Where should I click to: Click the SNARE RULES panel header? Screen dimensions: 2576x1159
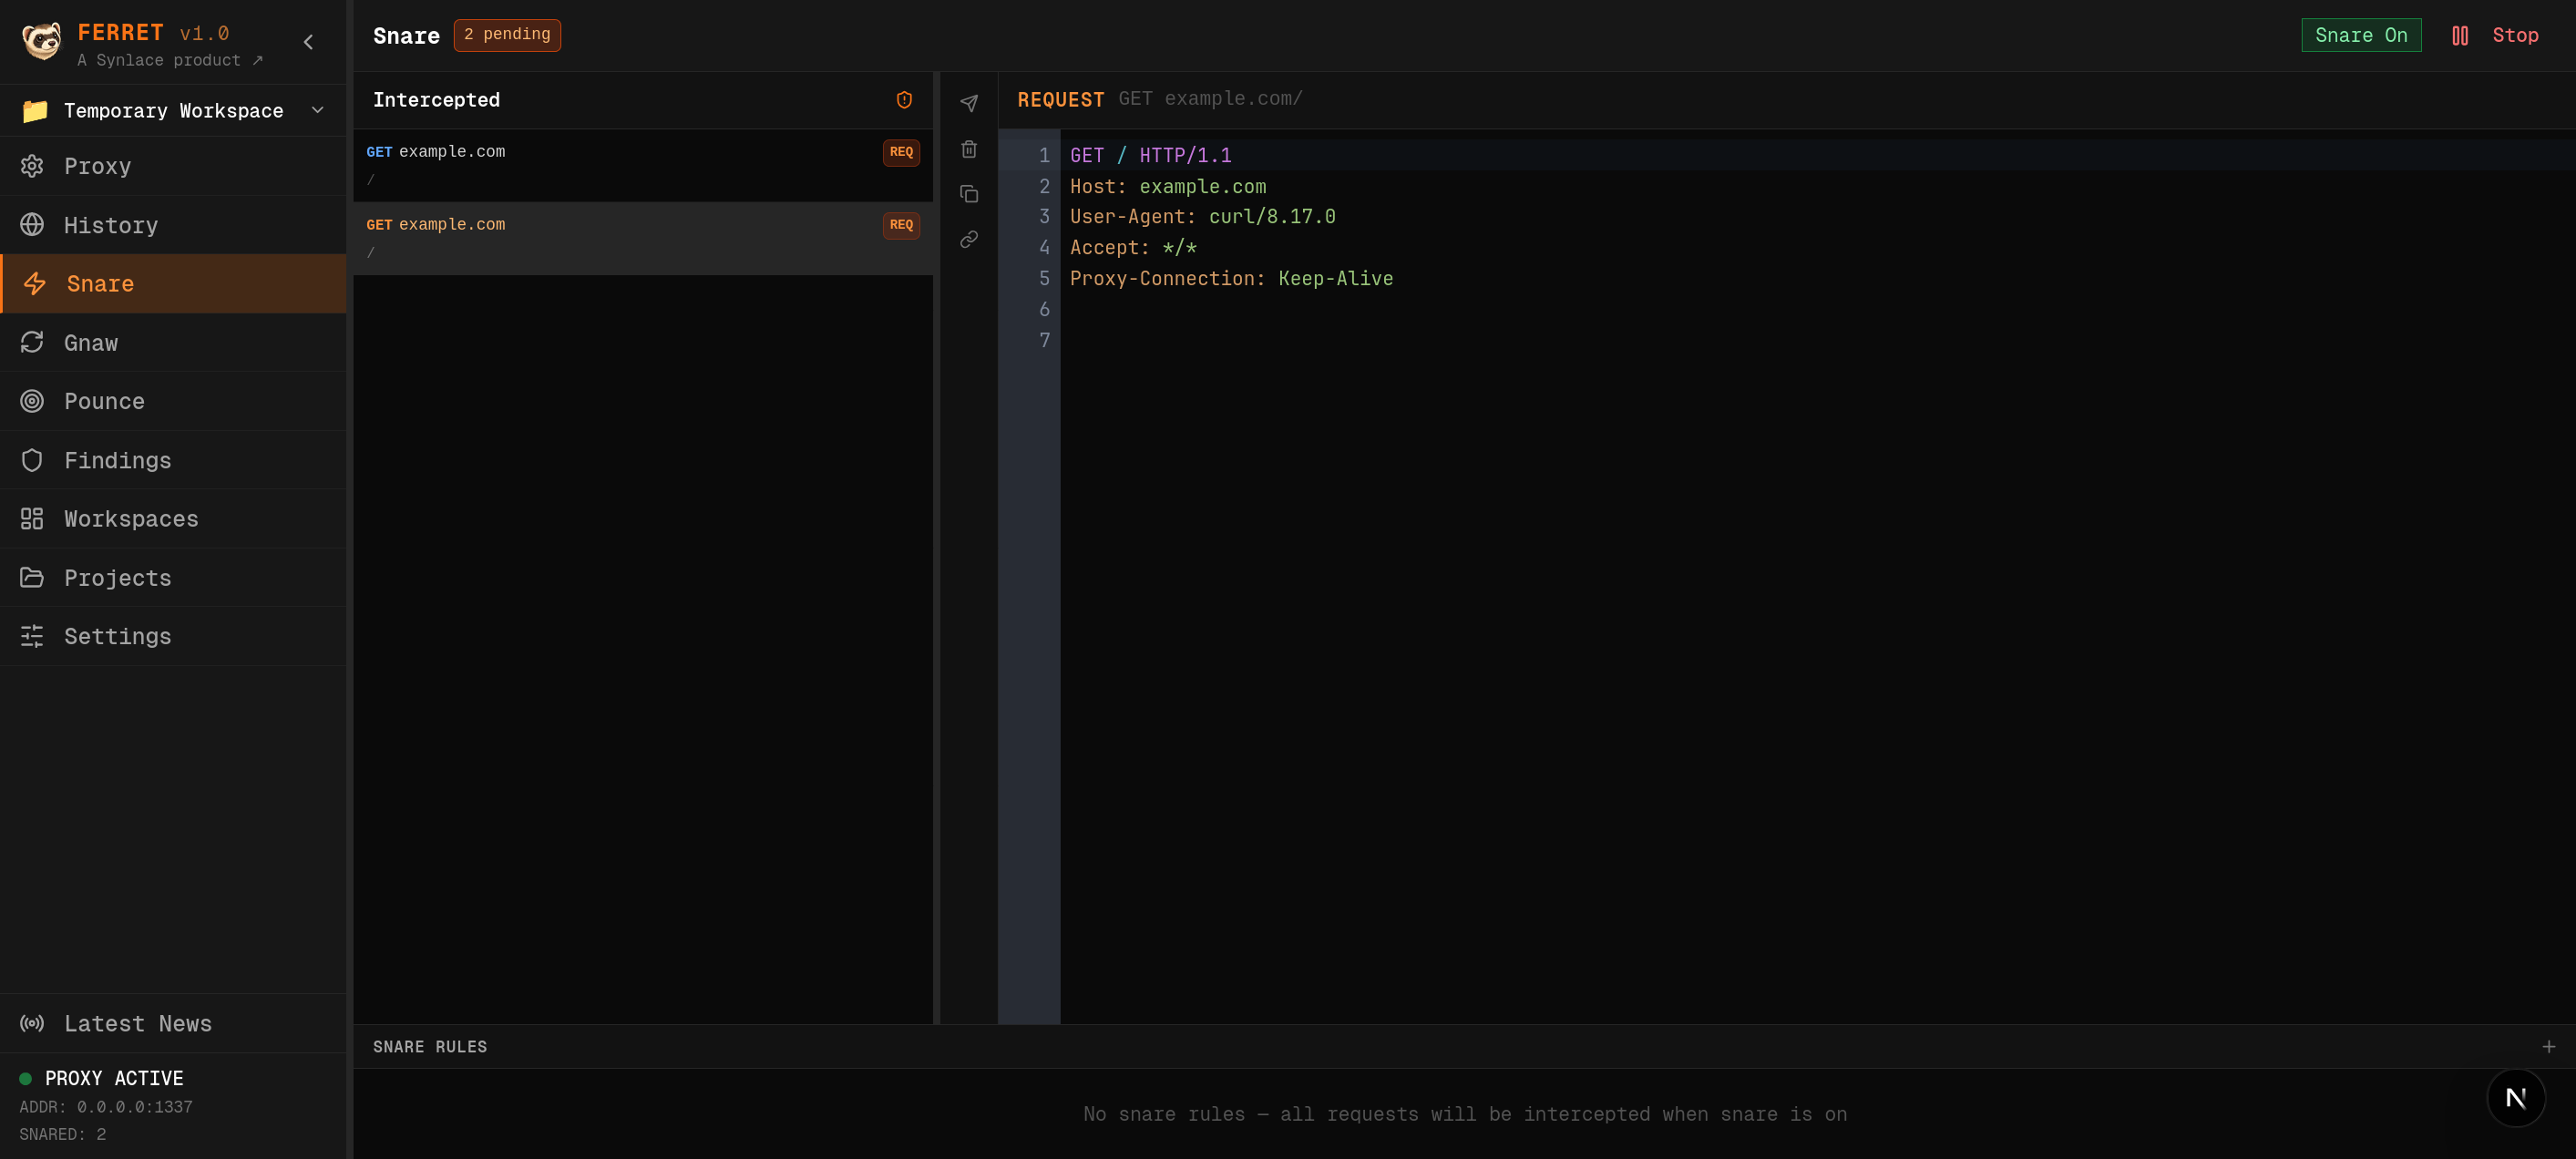click(x=1464, y=1046)
